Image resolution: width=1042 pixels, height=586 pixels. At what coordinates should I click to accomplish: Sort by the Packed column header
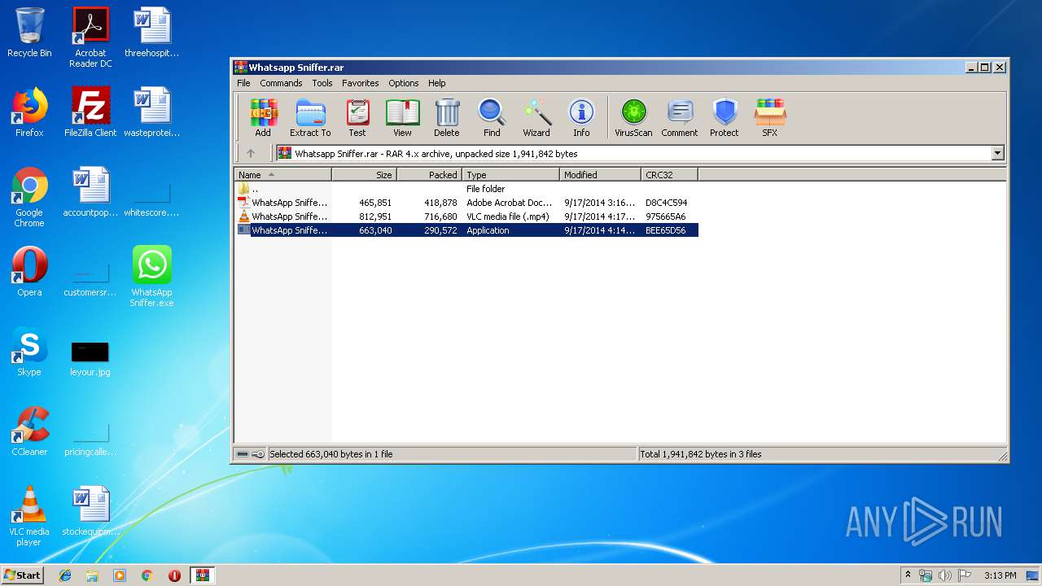click(429, 174)
